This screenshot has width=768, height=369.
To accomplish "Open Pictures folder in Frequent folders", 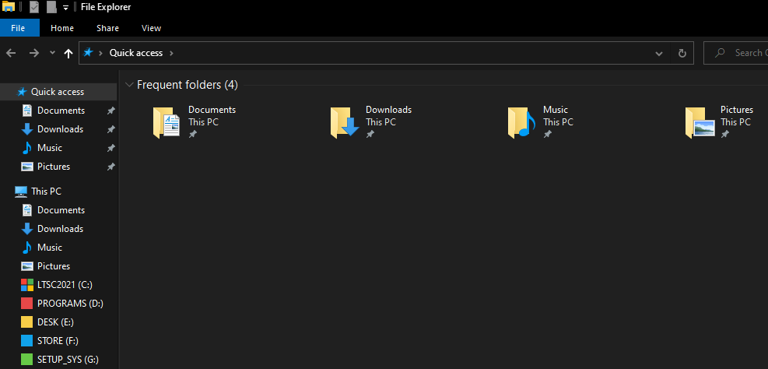I will point(700,122).
